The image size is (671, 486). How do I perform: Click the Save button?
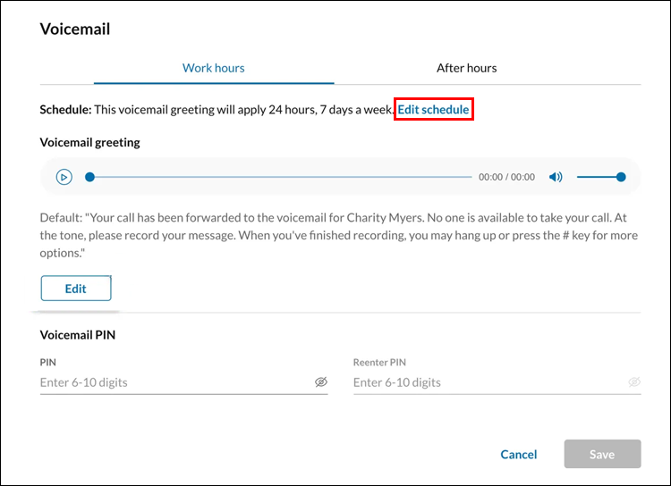(x=602, y=454)
